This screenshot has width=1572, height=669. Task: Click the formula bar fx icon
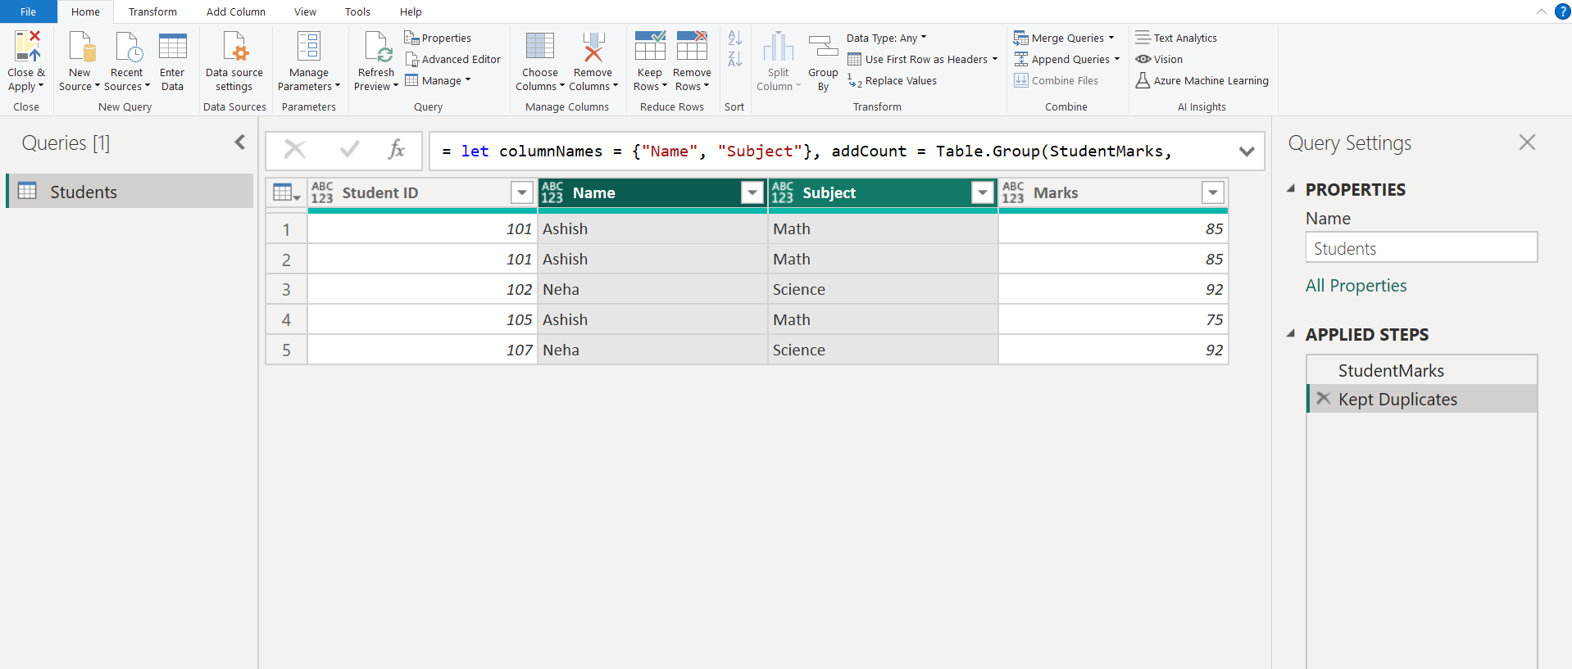pyautogui.click(x=397, y=150)
